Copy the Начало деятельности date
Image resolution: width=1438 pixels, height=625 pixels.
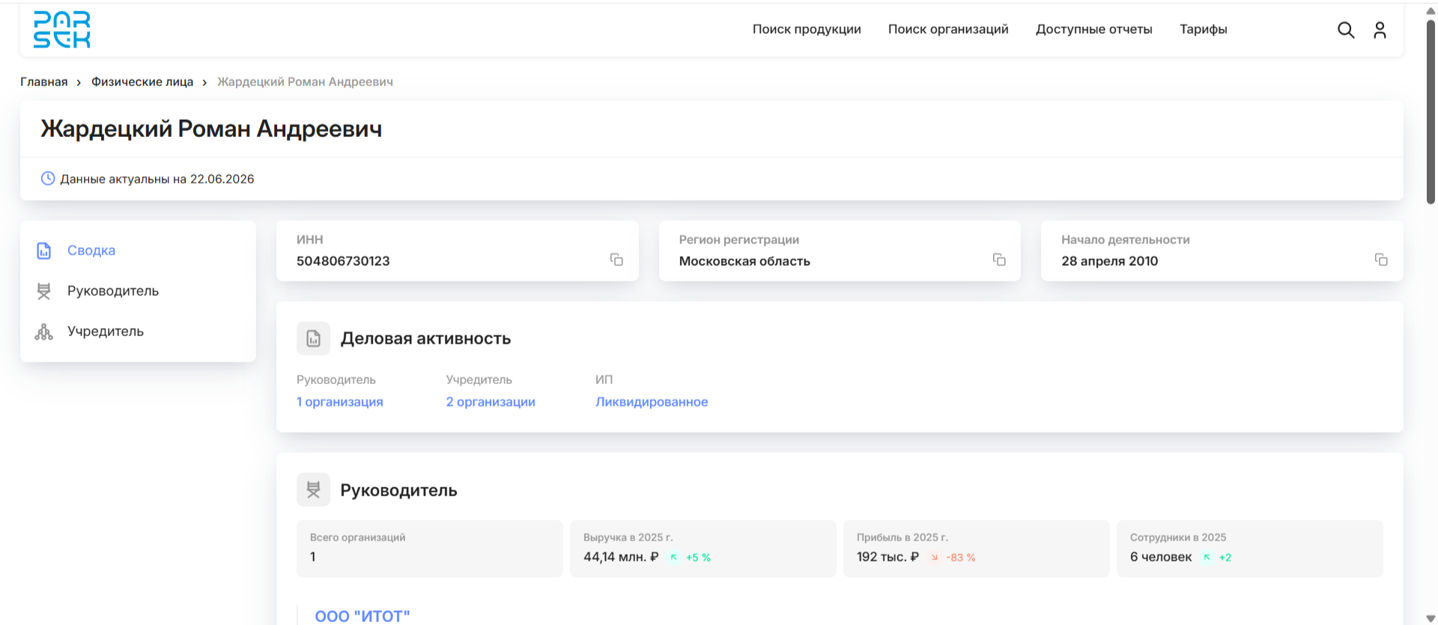1381,260
